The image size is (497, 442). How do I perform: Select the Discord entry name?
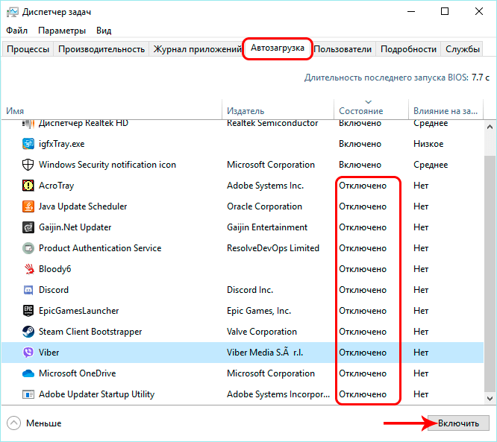[x=53, y=290]
